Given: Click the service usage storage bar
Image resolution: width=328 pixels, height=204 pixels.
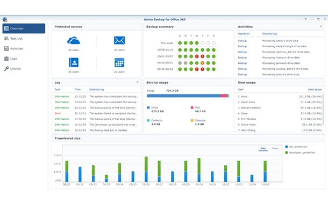Looking at the screenshot, I should click(188, 96).
